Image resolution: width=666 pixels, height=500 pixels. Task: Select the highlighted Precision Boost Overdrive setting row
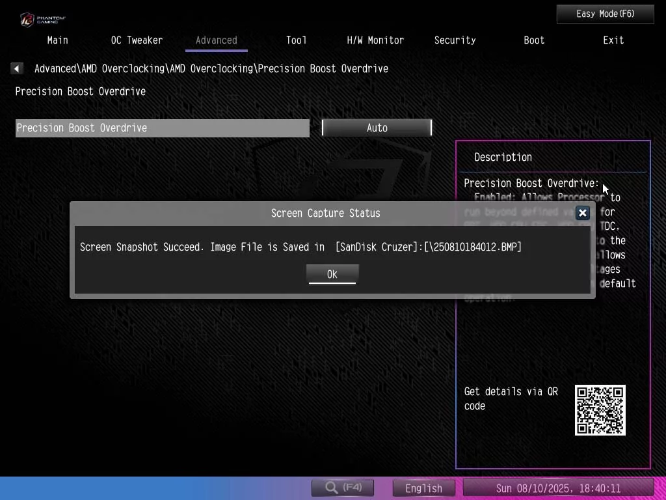162,128
